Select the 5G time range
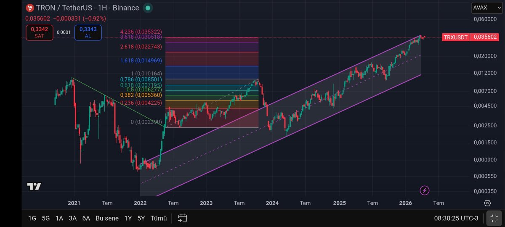 (45, 218)
